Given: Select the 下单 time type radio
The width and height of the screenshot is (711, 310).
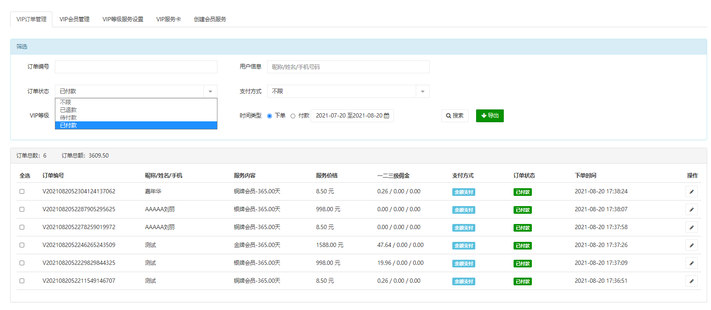Looking at the screenshot, I should [269, 116].
